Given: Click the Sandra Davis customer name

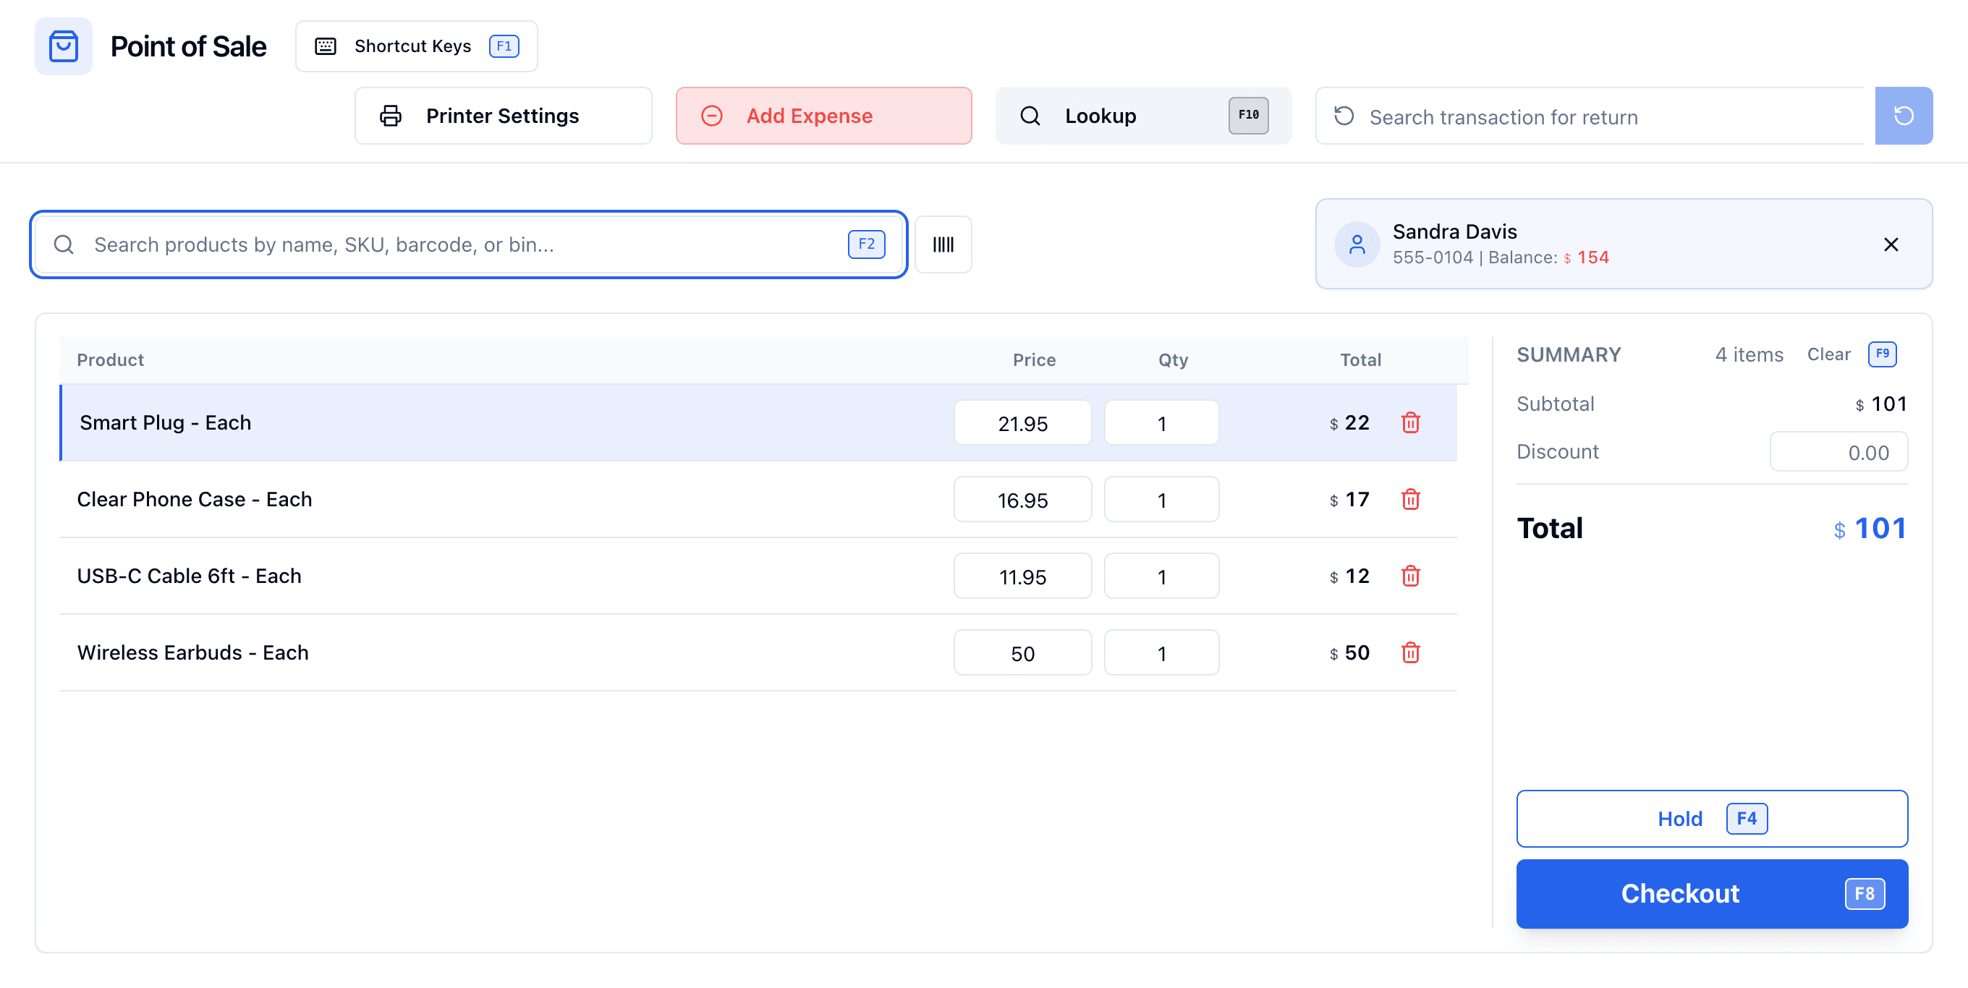Looking at the screenshot, I should [x=1454, y=231].
